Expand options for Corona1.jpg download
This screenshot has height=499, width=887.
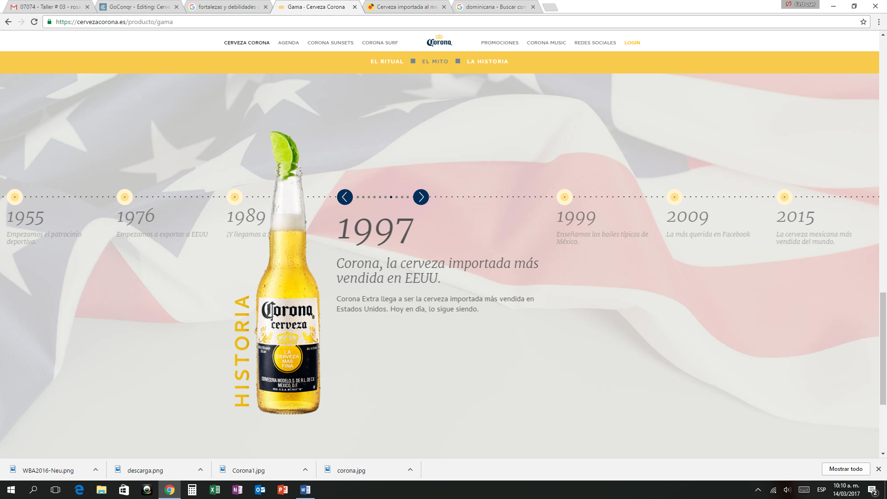(x=305, y=469)
